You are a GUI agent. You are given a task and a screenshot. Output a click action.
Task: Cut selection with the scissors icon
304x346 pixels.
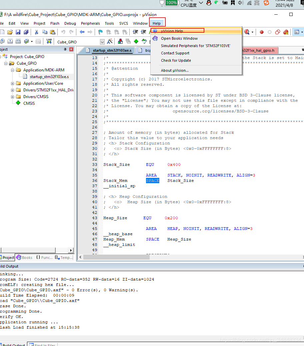click(x=36, y=32)
